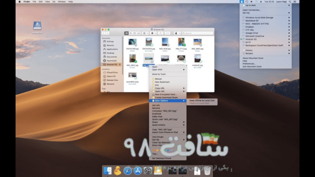The height and width of the screenshot is (177, 315).
Task: Expand Import from iPhone or iPad submenu
Action: coord(168,132)
